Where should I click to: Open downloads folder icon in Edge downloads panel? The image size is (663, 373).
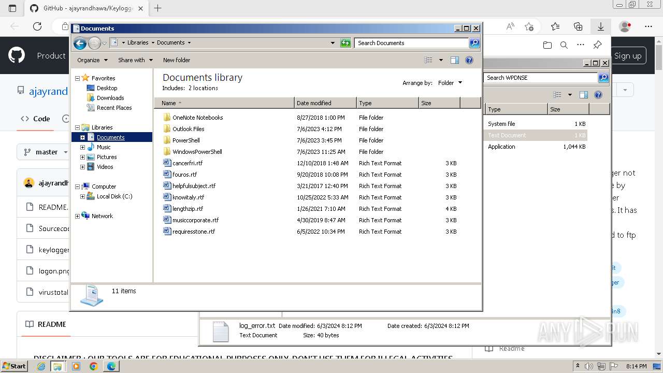(x=547, y=45)
